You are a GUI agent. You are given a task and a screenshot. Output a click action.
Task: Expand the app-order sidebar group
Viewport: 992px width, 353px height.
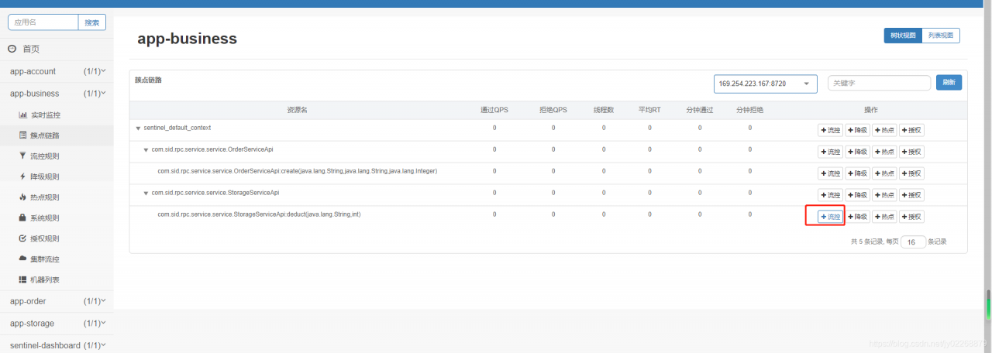point(57,301)
